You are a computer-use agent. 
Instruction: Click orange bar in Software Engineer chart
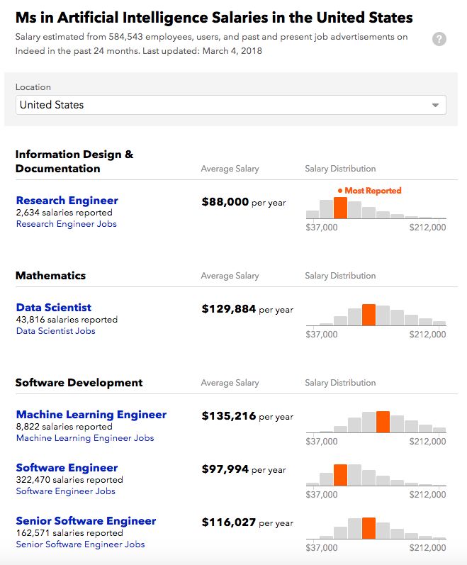[x=340, y=475]
